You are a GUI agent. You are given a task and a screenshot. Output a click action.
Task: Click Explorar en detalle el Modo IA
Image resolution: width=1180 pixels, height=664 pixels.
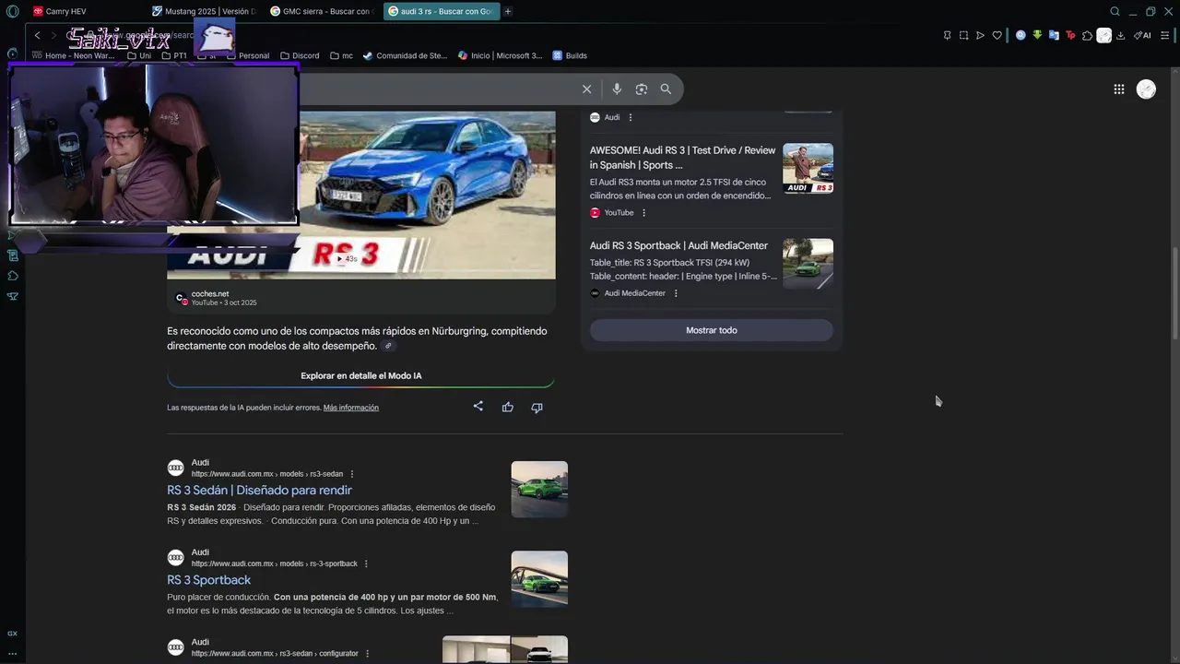360,375
